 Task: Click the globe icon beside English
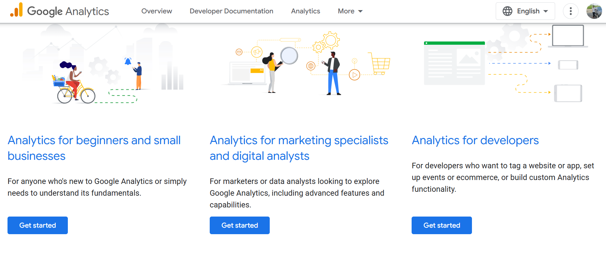[507, 11]
